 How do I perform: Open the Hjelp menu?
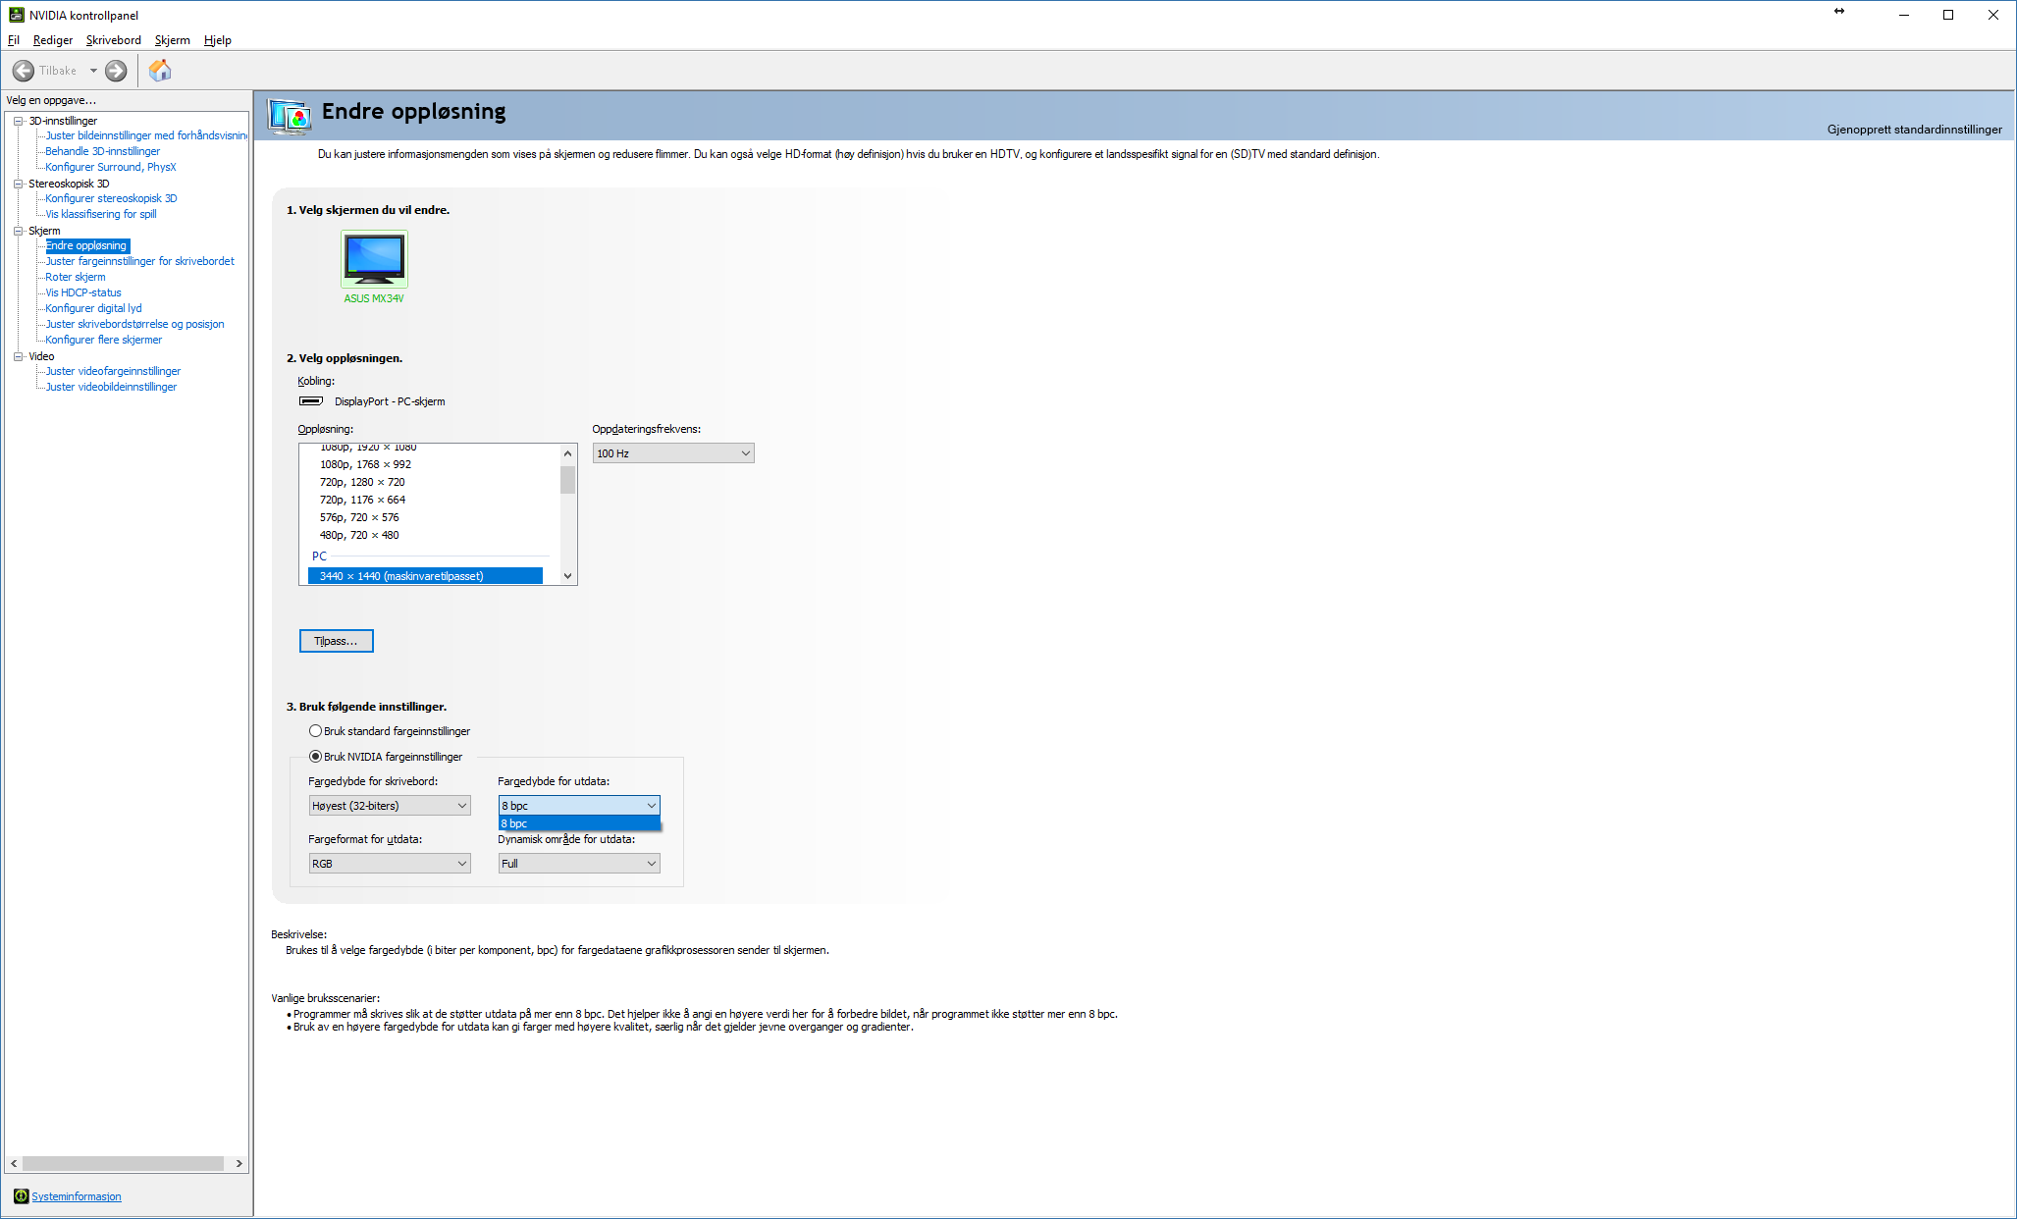point(218,40)
